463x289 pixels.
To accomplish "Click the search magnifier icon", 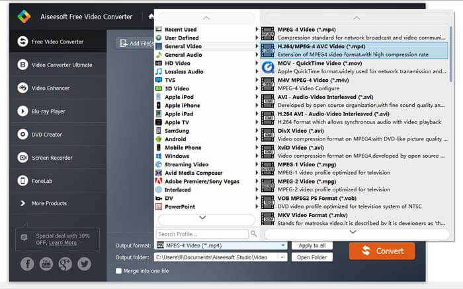I will tap(253, 234).
